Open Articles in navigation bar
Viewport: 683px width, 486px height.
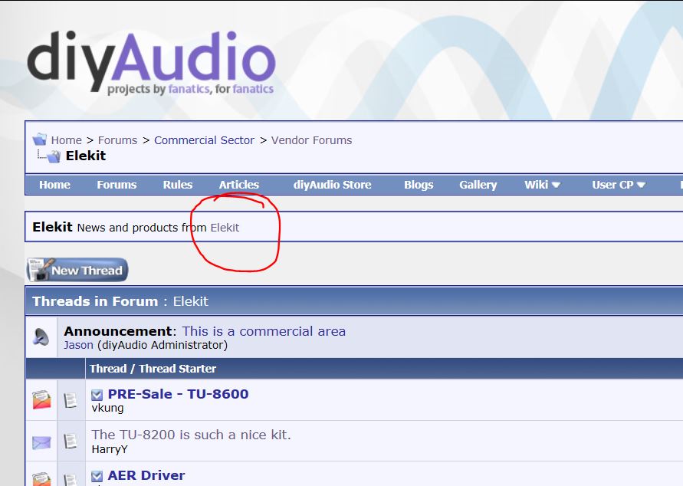click(238, 185)
